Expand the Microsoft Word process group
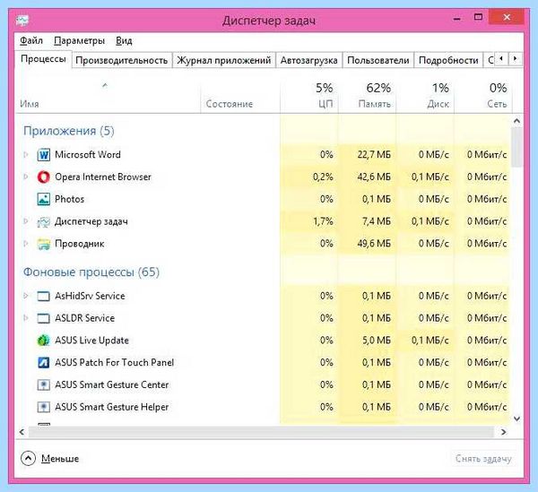This screenshot has height=492, width=538. point(26,155)
